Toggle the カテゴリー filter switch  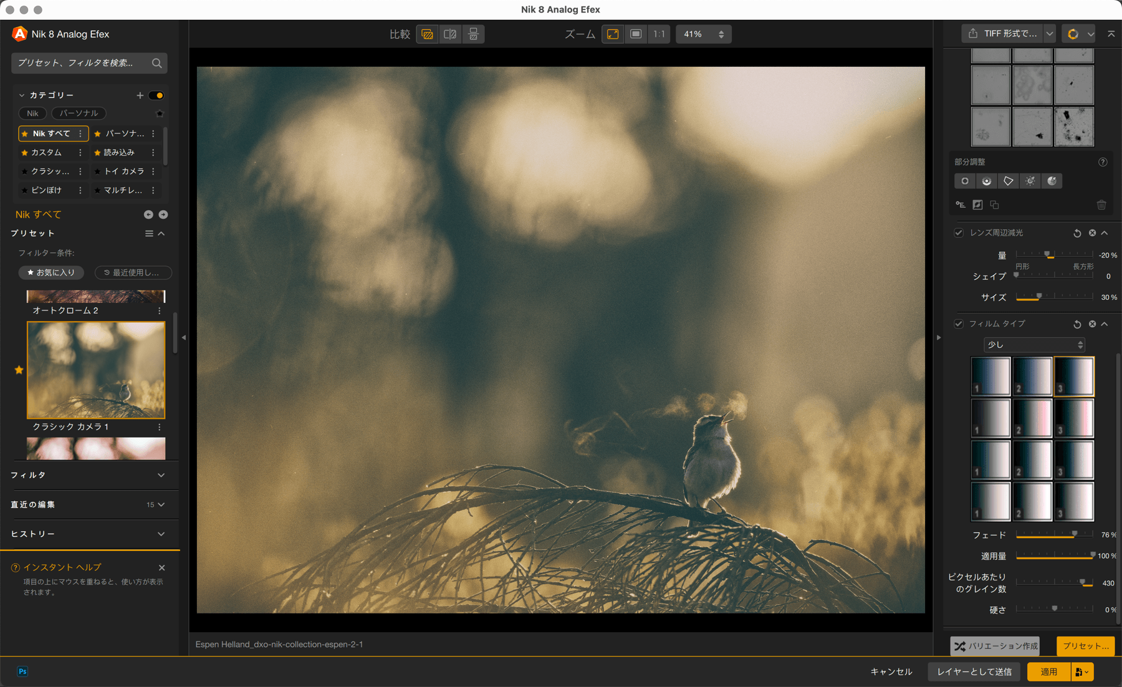click(156, 95)
